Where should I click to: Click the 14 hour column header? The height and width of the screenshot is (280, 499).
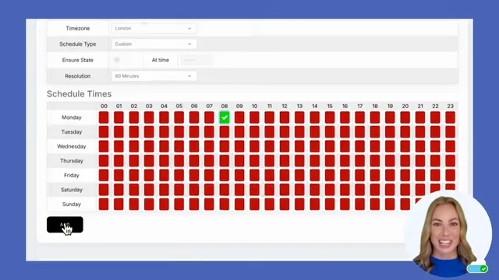coord(315,106)
